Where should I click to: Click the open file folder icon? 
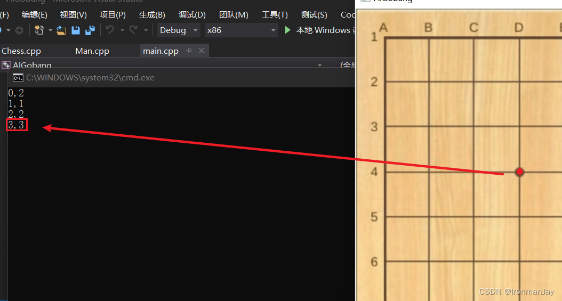coord(61,30)
